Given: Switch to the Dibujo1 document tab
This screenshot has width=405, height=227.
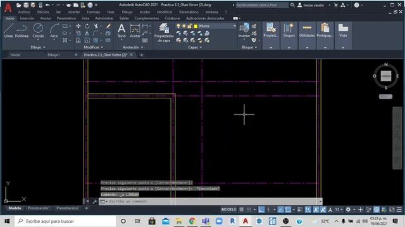Looking at the screenshot, I should tap(54, 55).
